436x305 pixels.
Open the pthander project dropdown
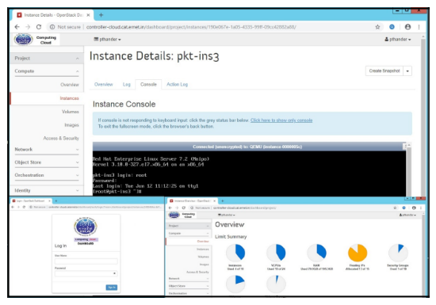(107, 40)
